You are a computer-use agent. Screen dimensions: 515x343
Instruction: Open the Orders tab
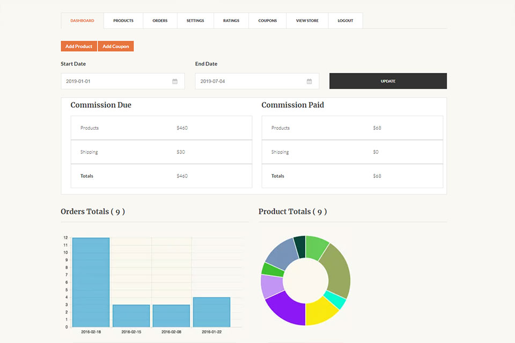point(160,21)
